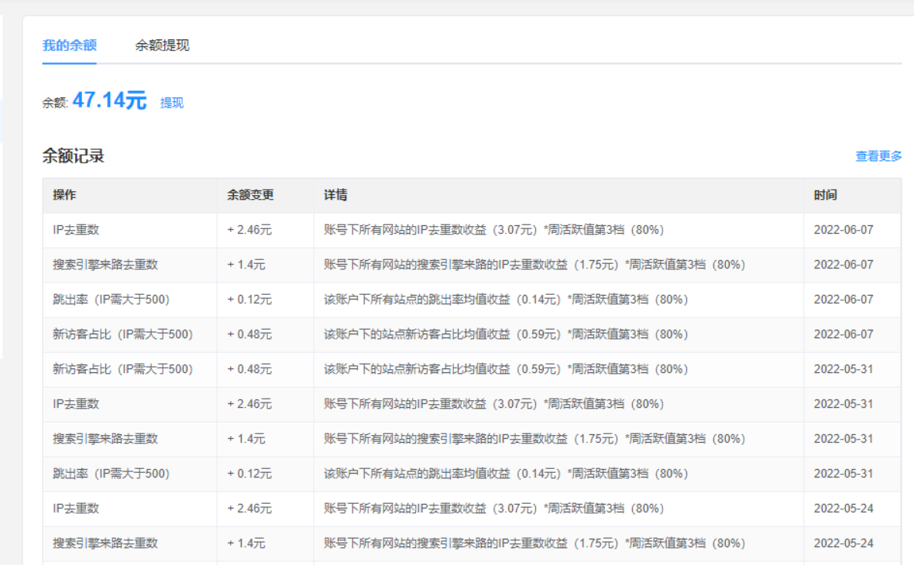Open the 余额提现 tab
This screenshot has height=565, width=914.
click(x=162, y=46)
